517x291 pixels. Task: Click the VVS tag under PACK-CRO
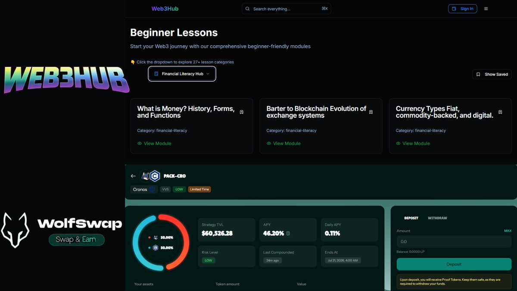(165, 189)
